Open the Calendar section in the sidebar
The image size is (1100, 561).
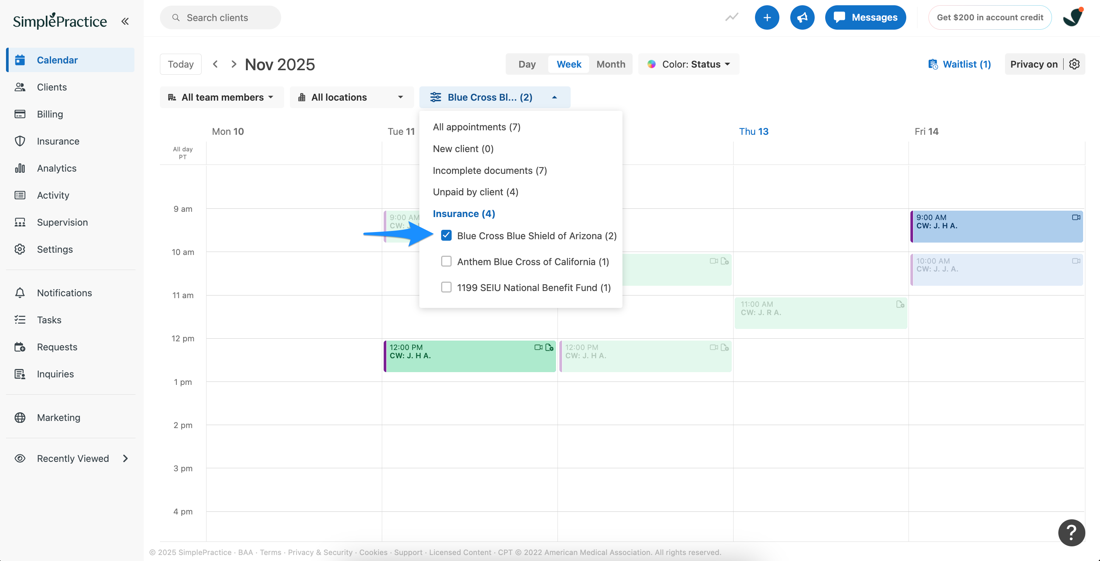click(71, 60)
